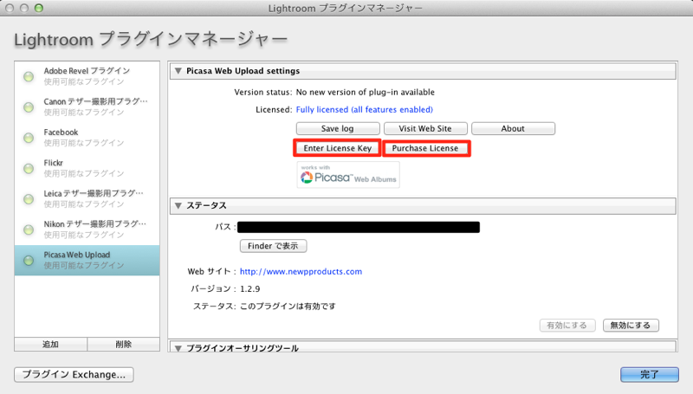Click the window title Lightroom プラグインマネージャー heading
The height and width of the screenshot is (394, 693).
click(x=151, y=40)
